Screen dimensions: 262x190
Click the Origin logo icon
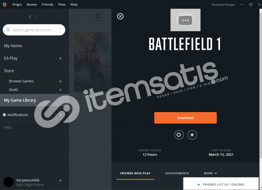5,4
